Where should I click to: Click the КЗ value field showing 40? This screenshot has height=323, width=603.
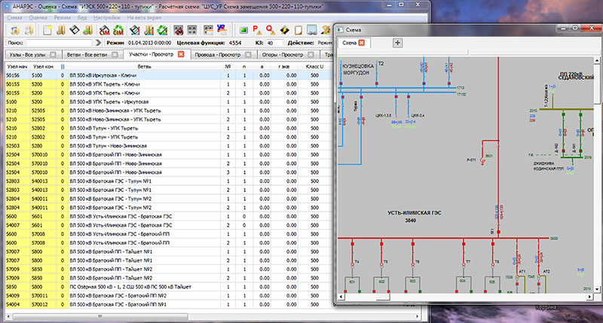click(274, 43)
